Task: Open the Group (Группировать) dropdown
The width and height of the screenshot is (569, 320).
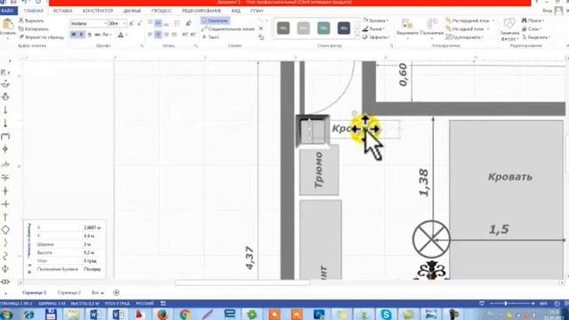Action: tap(465, 37)
